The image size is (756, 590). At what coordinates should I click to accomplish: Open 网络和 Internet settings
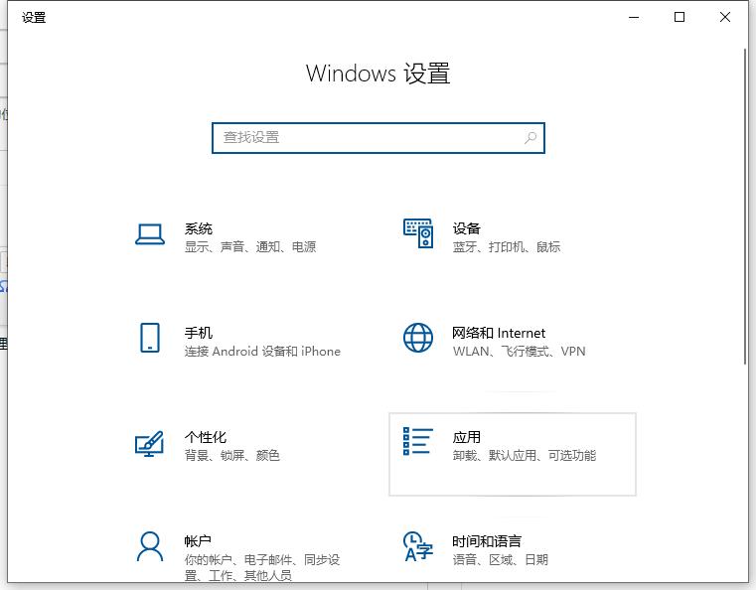(x=512, y=342)
